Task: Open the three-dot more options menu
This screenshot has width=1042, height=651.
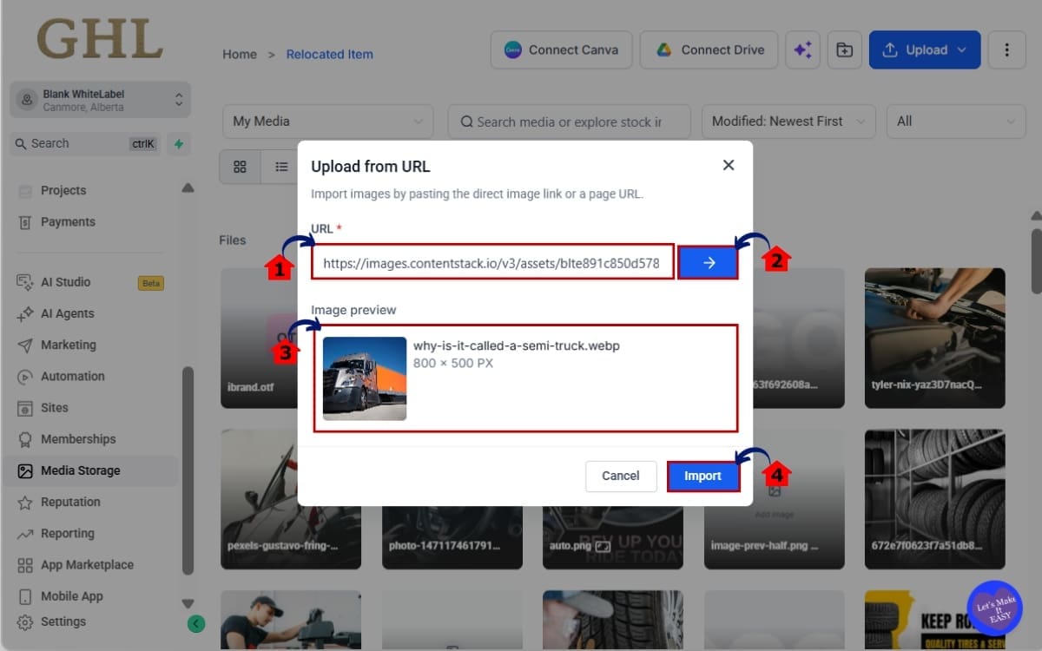Action: [1007, 50]
